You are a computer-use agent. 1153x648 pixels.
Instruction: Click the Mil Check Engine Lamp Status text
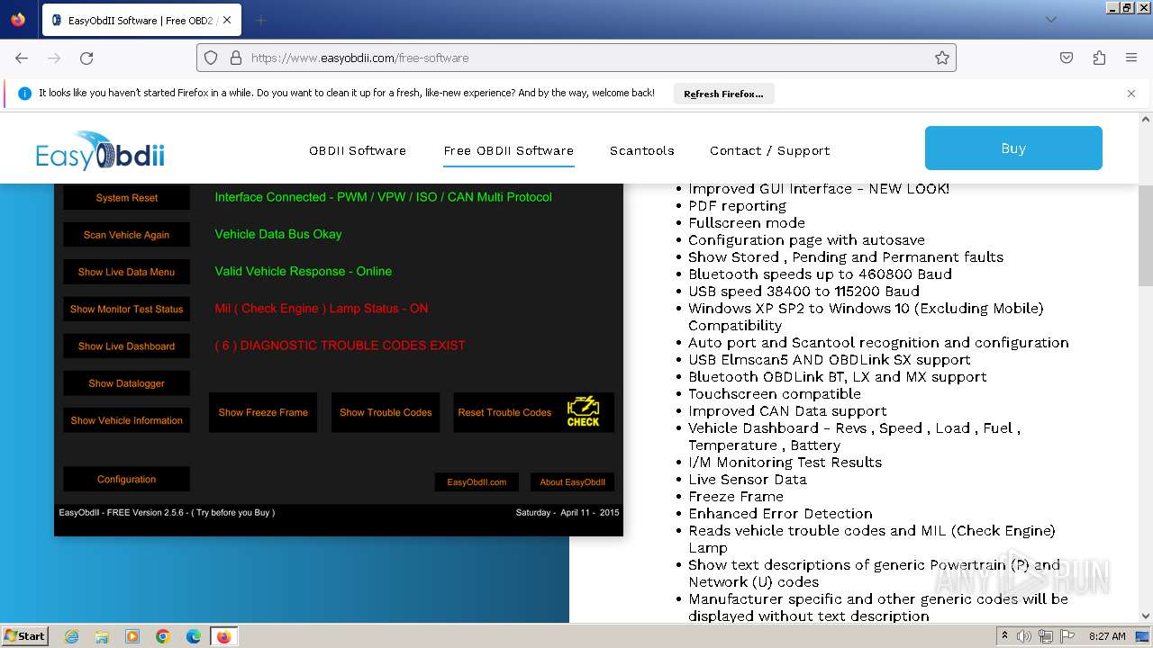(322, 308)
